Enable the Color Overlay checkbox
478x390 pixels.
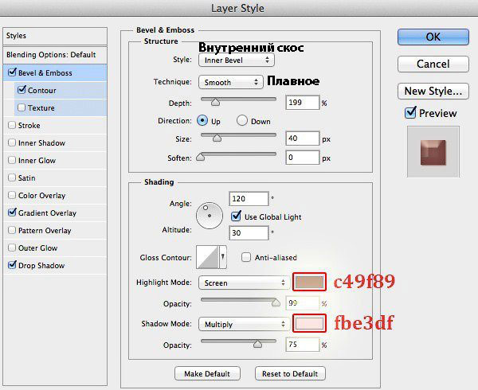pyautogui.click(x=12, y=195)
